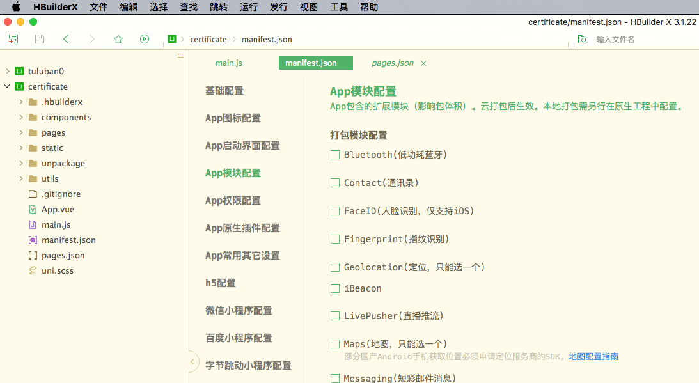699x383 pixels.
Task: Open the App图标配置 section
Action: point(233,118)
